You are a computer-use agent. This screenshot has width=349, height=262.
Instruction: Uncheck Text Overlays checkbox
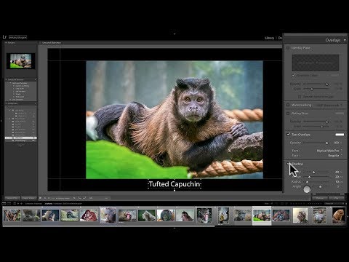(288, 134)
